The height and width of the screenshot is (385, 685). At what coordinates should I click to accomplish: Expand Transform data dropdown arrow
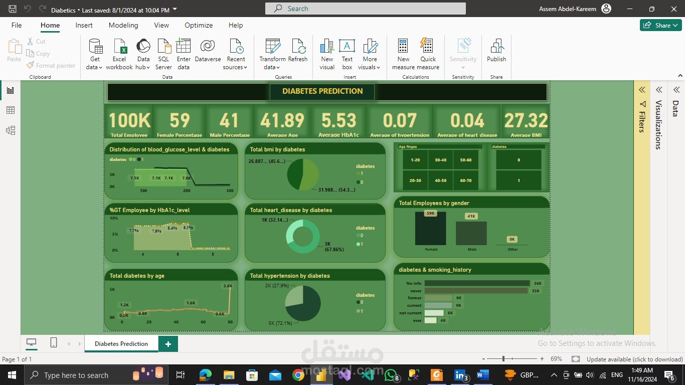click(278, 68)
